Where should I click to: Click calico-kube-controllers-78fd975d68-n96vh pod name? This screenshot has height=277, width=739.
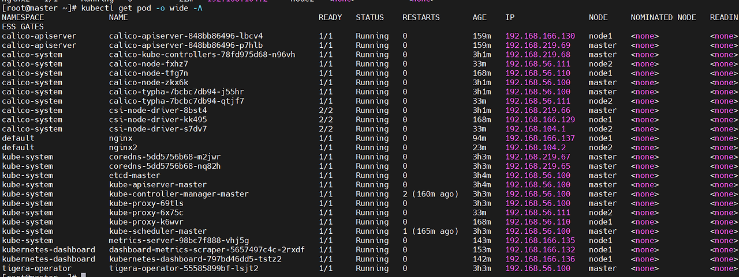pyautogui.click(x=202, y=55)
